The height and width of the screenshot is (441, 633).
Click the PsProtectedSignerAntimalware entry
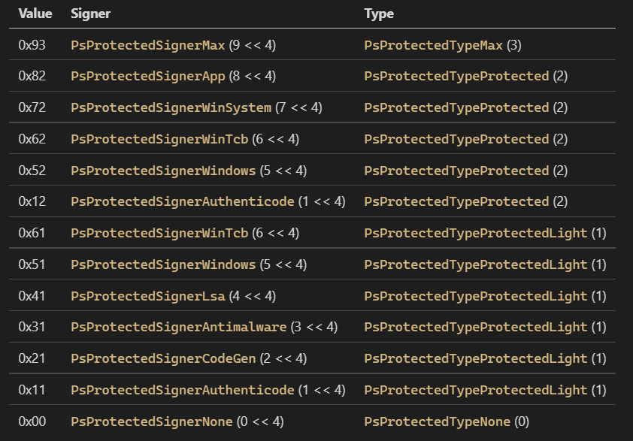(x=179, y=327)
